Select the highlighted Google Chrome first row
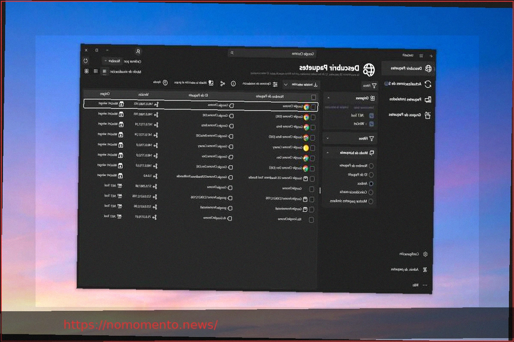514x342 pixels. [201, 105]
